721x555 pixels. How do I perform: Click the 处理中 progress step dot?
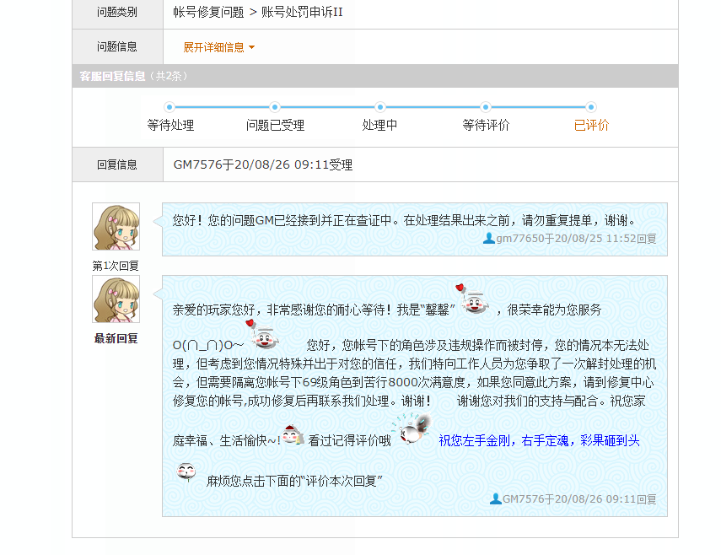point(379,107)
